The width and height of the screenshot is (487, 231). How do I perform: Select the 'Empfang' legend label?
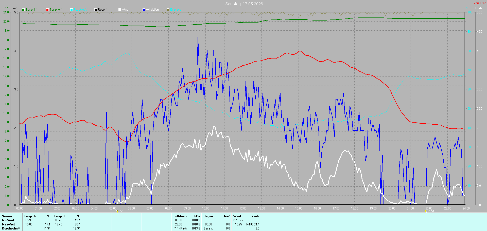[176, 10]
